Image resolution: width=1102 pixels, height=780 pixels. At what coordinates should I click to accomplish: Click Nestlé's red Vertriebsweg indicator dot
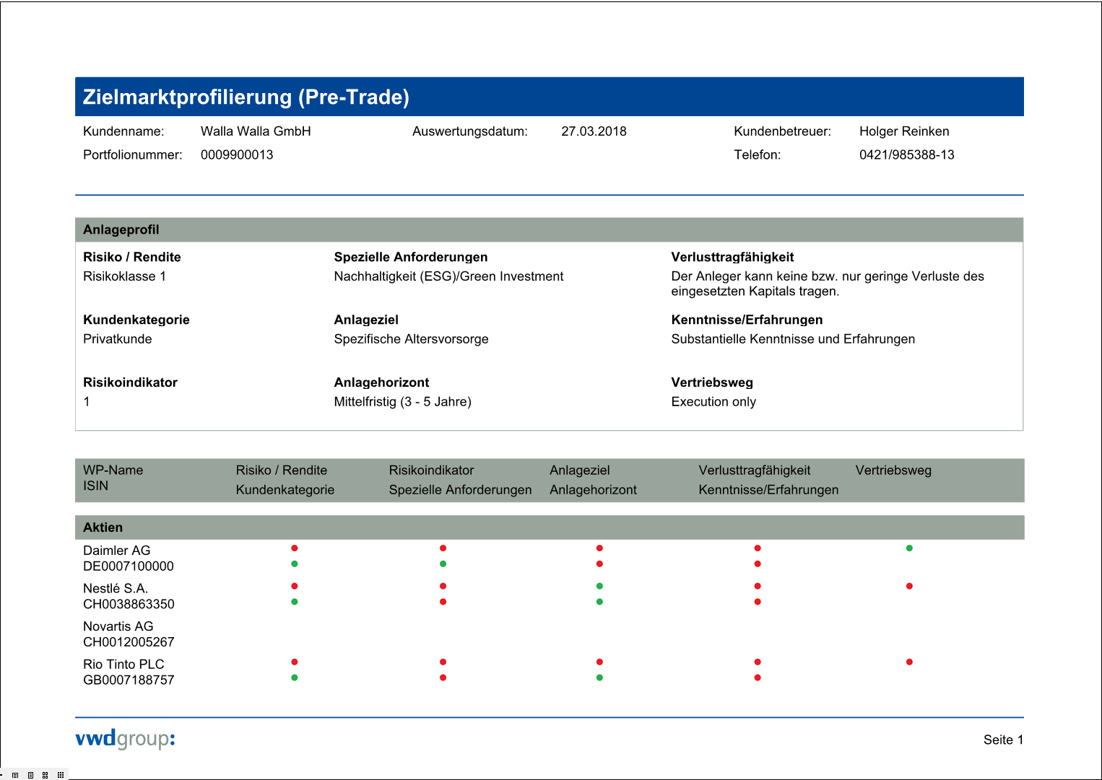(909, 586)
